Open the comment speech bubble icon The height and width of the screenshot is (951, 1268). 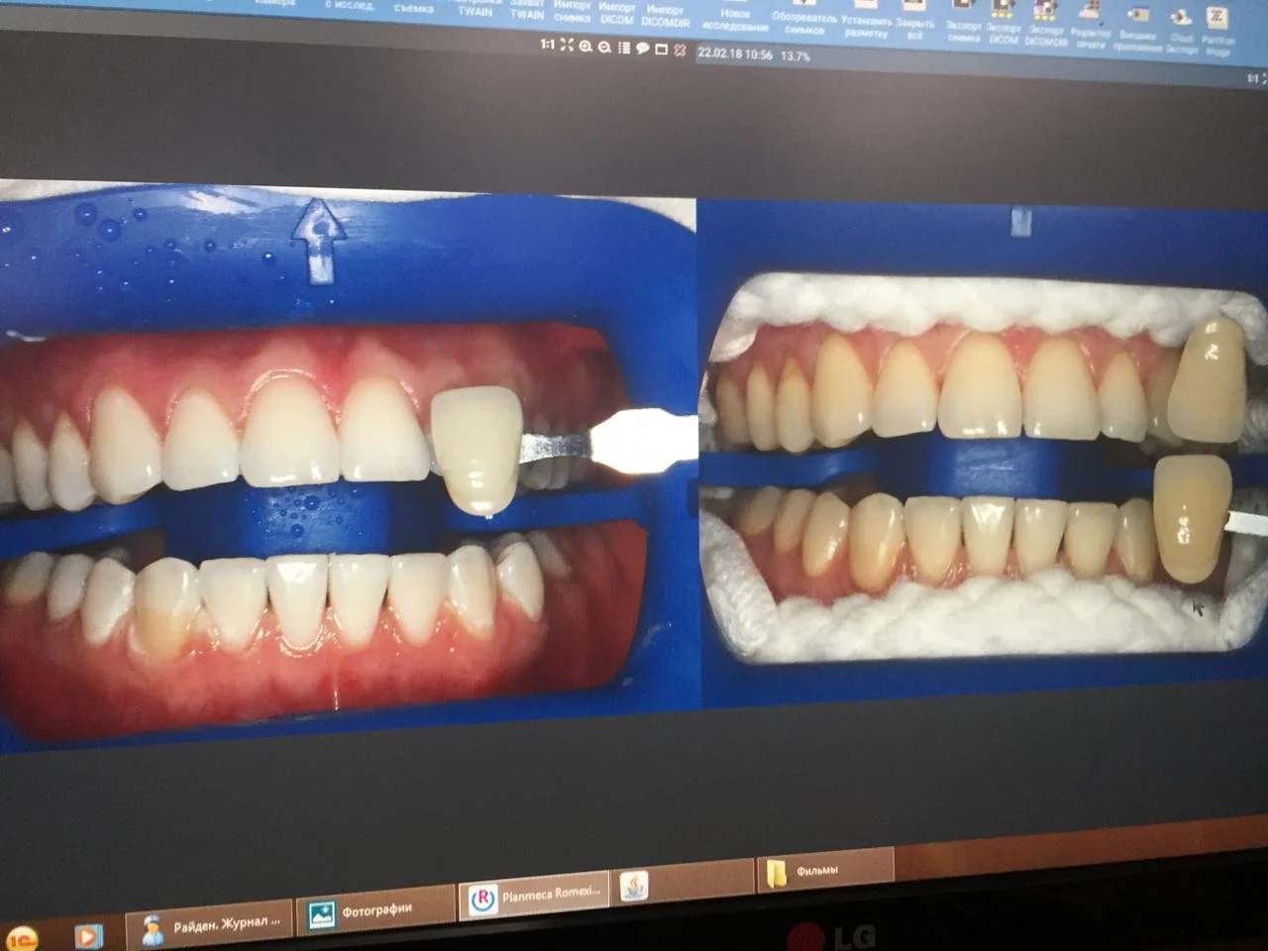click(643, 49)
